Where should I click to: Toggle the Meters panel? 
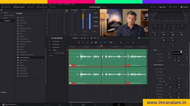click(x=163, y=7)
